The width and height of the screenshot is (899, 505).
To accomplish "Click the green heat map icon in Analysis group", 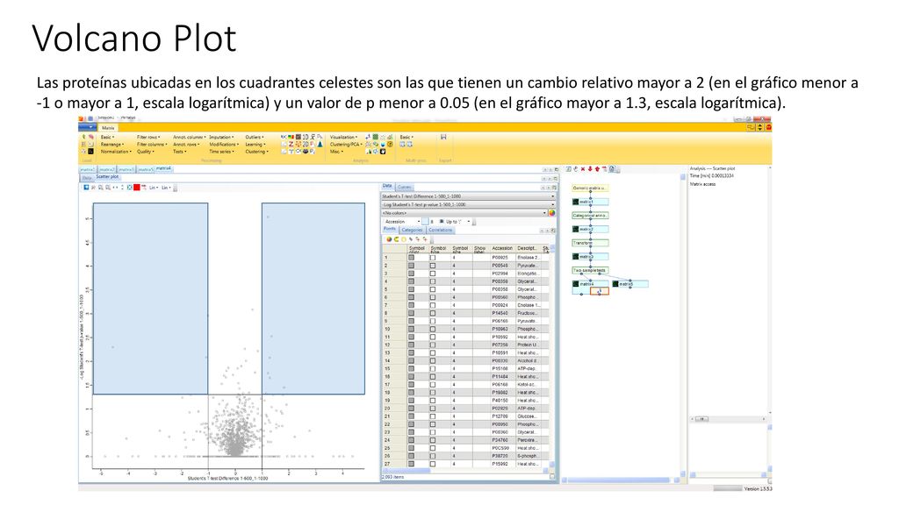I will pos(375,138).
